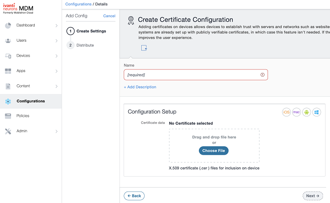This screenshot has width=330, height=203.
Task: Expand the Users submenu arrow
Action: pyautogui.click(x=56, y=41)
